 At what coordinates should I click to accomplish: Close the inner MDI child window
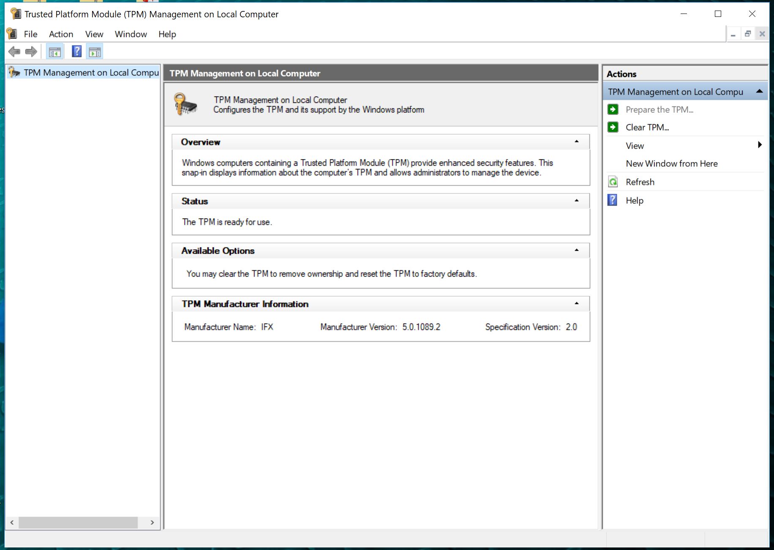(762, 34)
